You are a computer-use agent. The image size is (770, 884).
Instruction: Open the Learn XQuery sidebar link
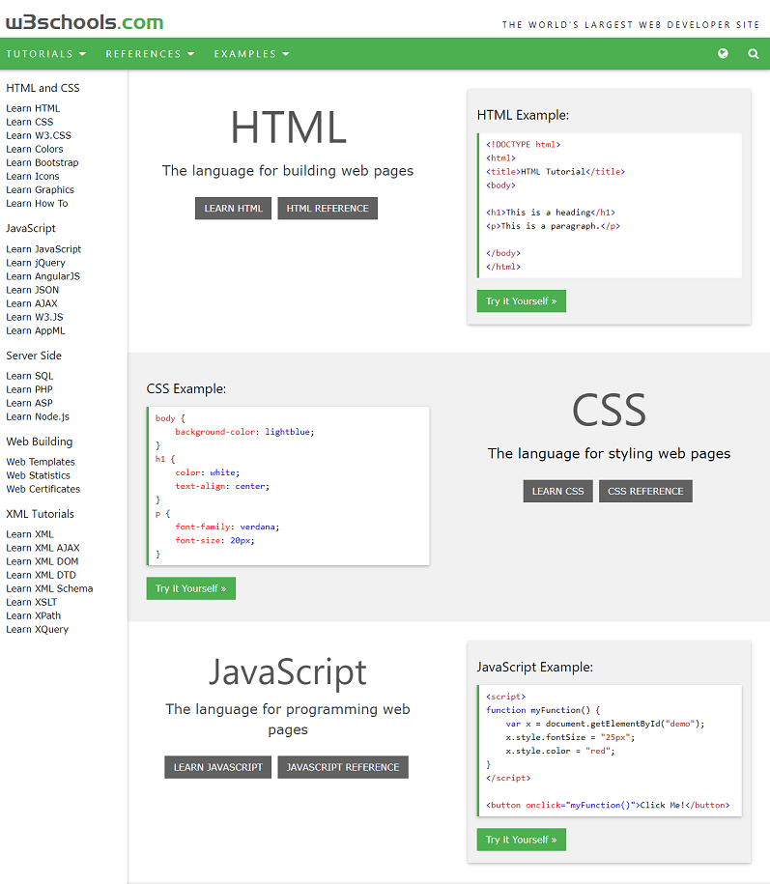click(38, 629)
